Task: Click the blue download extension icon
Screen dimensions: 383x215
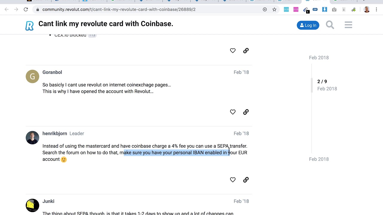Action: pyautogui.click(x=325, y=10)
